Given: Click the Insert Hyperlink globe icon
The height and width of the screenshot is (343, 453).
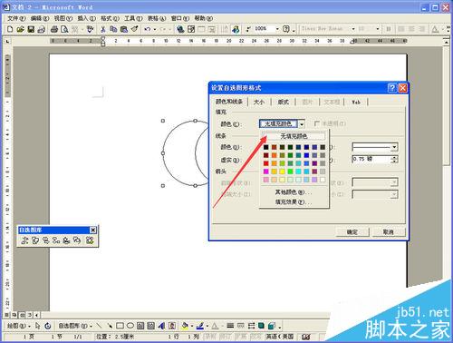Looking at the screenshot, I should 180,29.
